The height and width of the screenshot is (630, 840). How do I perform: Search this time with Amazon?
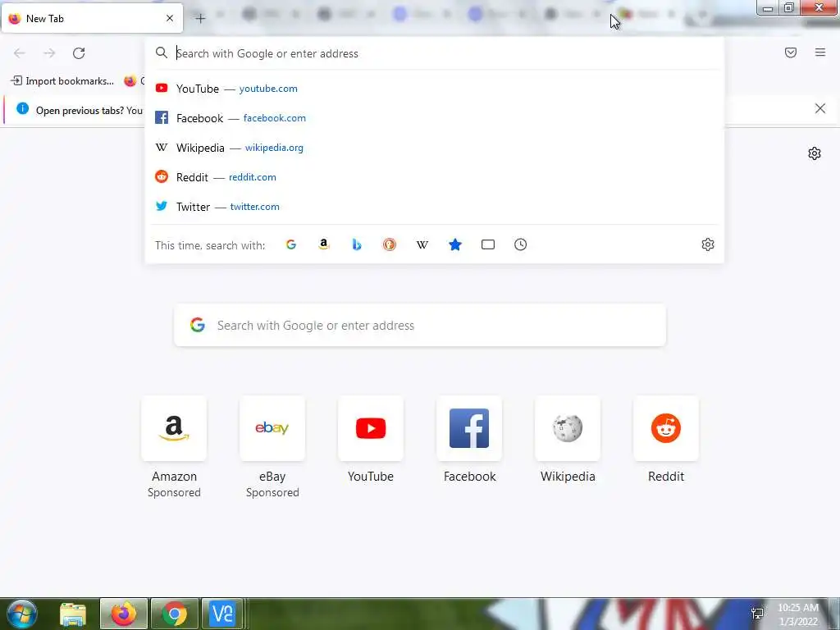pyautogui.click(x=323, y=244)
